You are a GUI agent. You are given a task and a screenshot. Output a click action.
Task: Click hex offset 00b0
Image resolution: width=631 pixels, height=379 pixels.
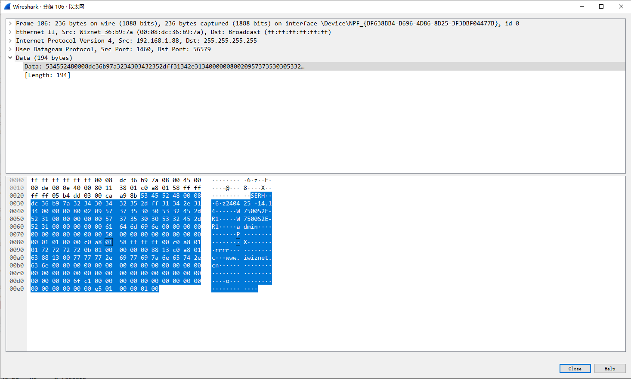(17, 265)
